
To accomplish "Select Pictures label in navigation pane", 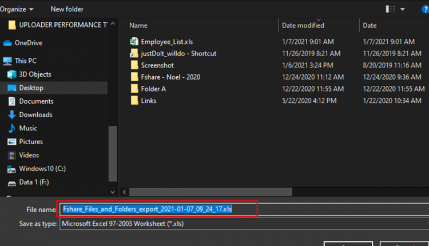I will tap(31, 142).
